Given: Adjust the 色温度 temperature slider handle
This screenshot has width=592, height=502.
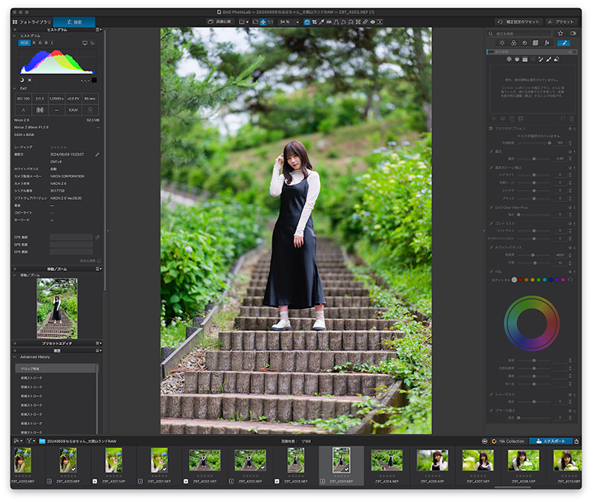Looking at the screenshot, I should (x=533, y=255).
